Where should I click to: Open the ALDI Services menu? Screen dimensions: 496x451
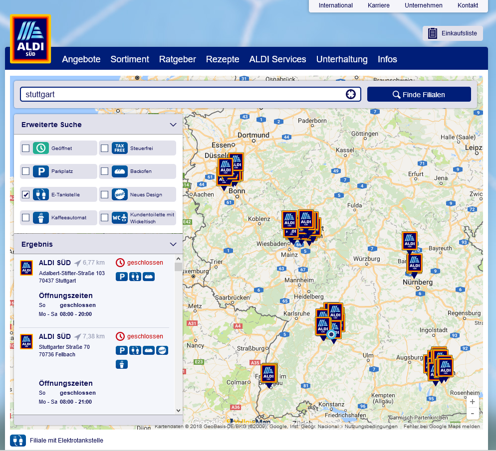tap(277, 59)
